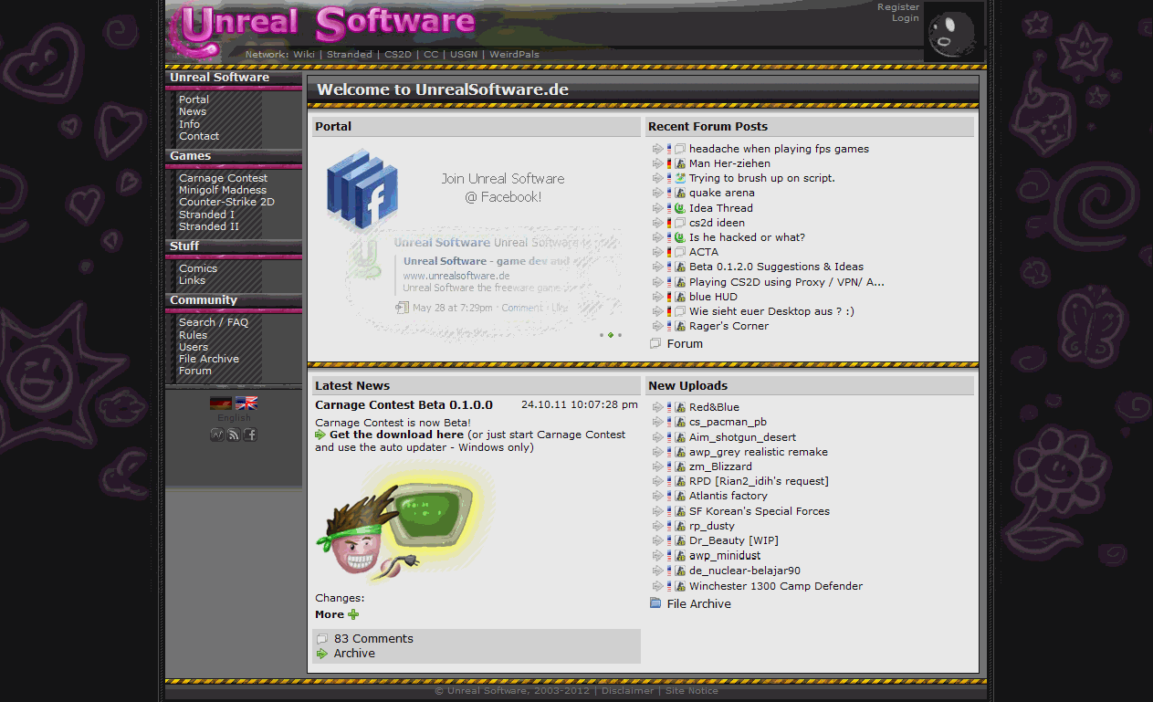The image size is (1153, 702).
Task: Open the Wiki network link
Action: (304, 55)
